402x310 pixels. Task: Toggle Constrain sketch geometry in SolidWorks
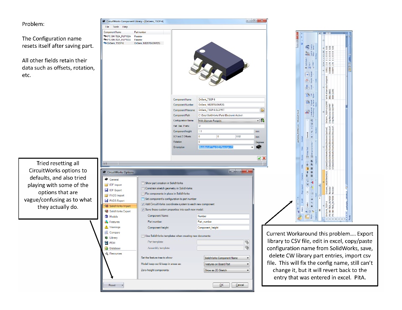[143, 188]
